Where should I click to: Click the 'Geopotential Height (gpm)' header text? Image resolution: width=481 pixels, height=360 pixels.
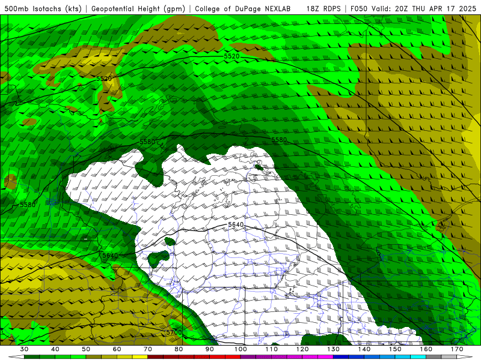coord(138,8)
